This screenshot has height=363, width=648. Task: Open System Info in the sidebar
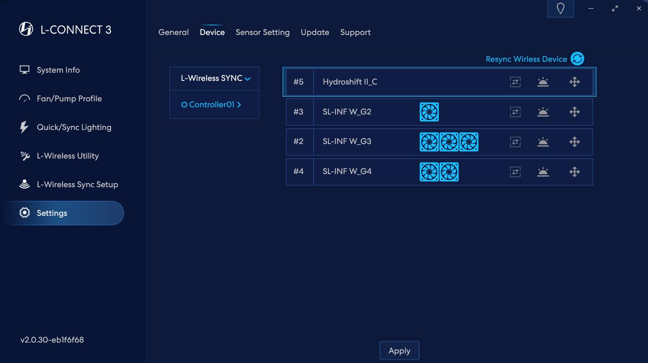coord(58,70)
